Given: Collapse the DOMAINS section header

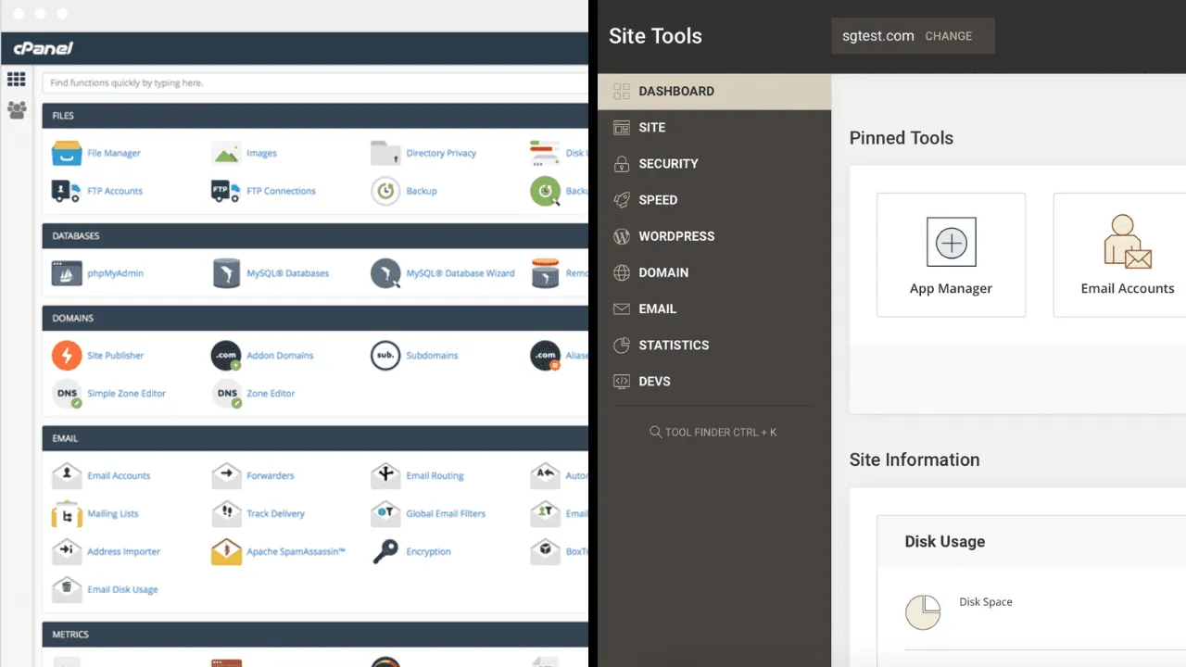Looking at the screenshot, I should click(x=315, y=318).
